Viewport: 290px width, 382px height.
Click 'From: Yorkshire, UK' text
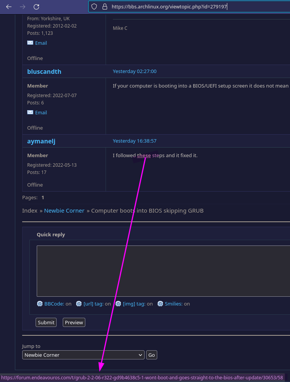click(48, 18)
